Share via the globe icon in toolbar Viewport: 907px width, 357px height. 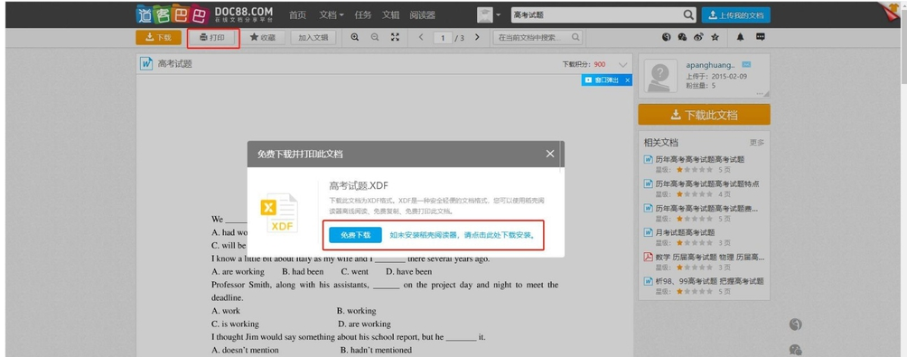(667, 37)
